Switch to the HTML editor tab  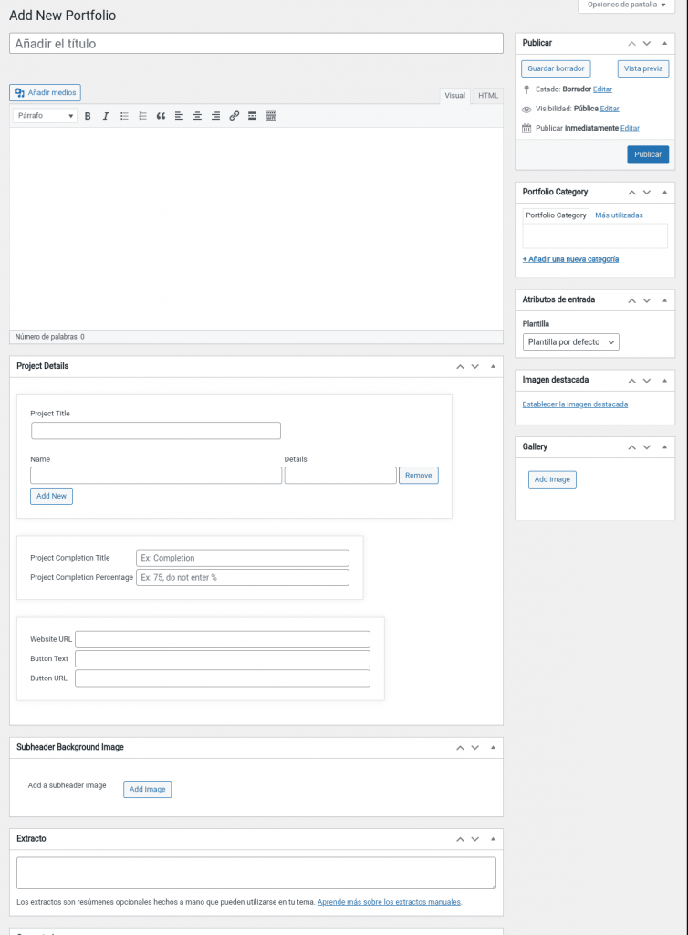click(488, 95)
